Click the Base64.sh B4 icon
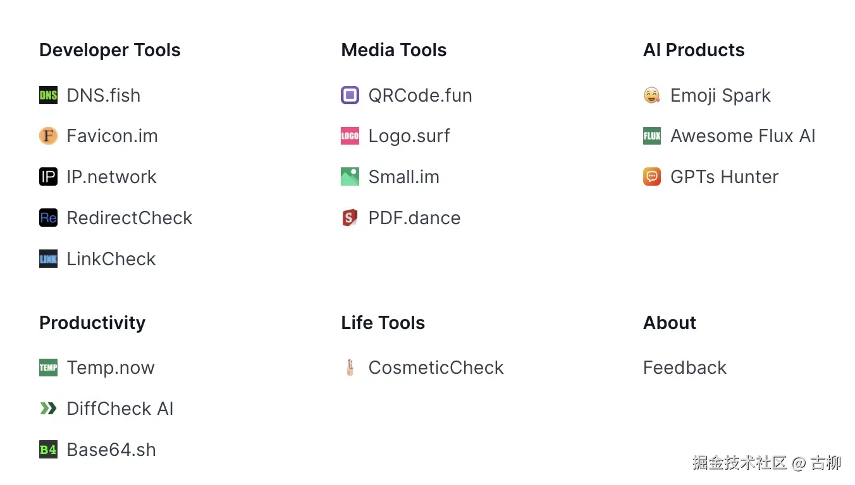The width and height of the screenshot is (855, 485). click(48, 450)
